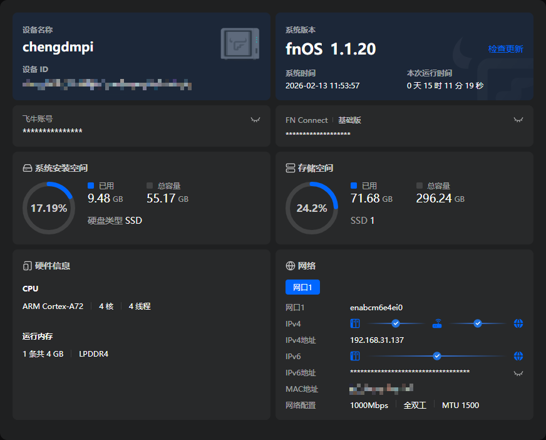Screen dimensions: 546x440
Task: Click the NAS device icon at the IPv6 row start
Action: (x=354, y=356)
